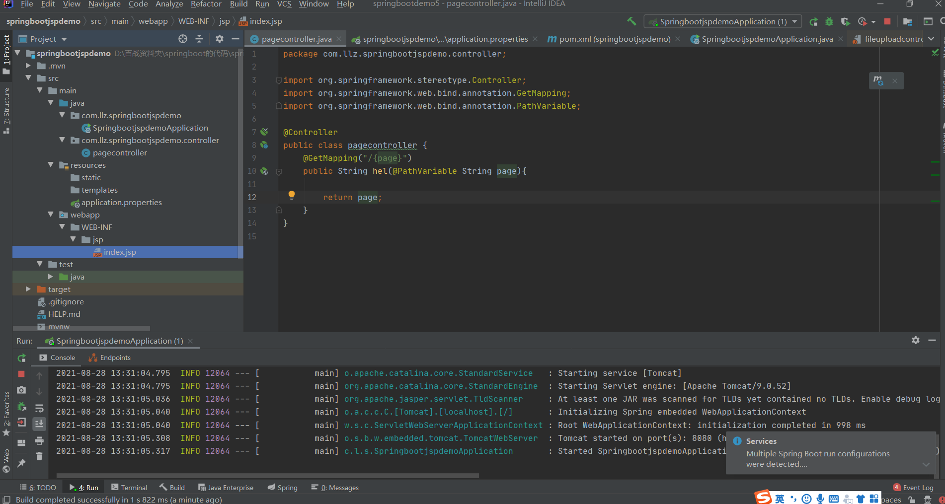Open Endpoints tab in Run panel
The height and width of the screenshot is (504, 945).
(110, 358)
